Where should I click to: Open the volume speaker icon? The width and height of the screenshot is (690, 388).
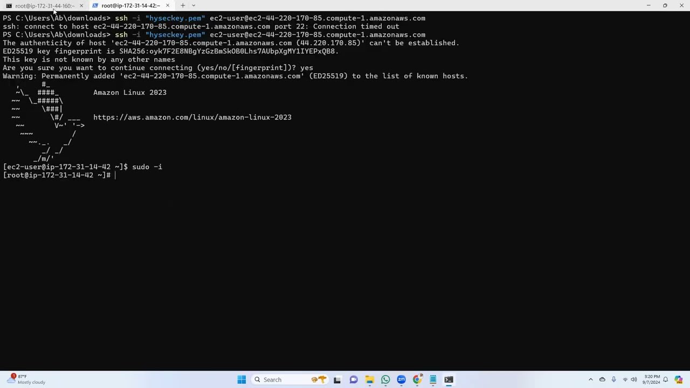(x=634, y=380)
